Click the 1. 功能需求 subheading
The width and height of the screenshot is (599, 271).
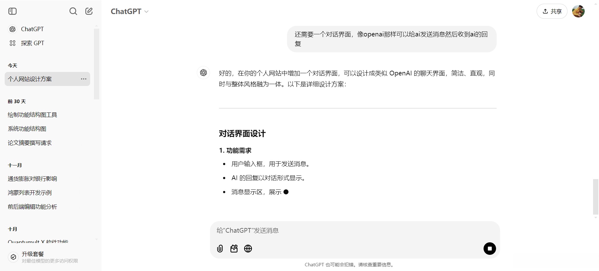235,151
